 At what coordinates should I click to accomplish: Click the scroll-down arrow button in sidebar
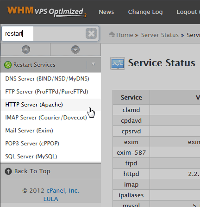coord(75,50)
